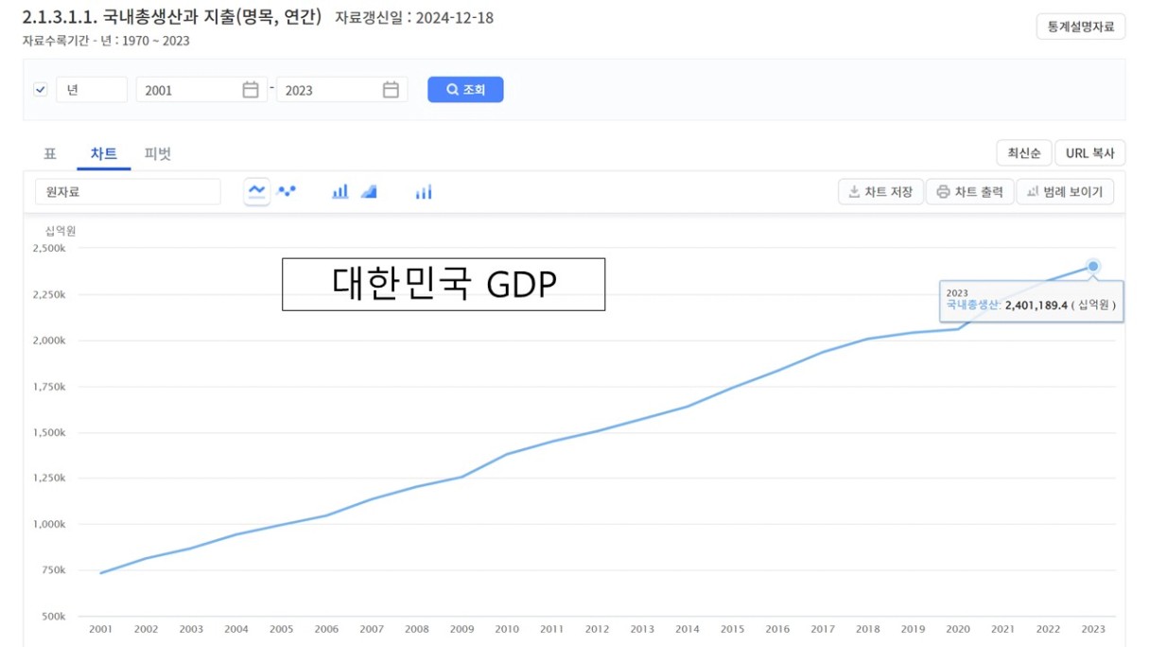The image size is (1150, 647).
Task: Click the 조회 search button
Action: point(465,90)
